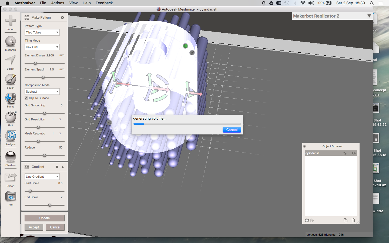Open the Import tool

coord(11,23)
